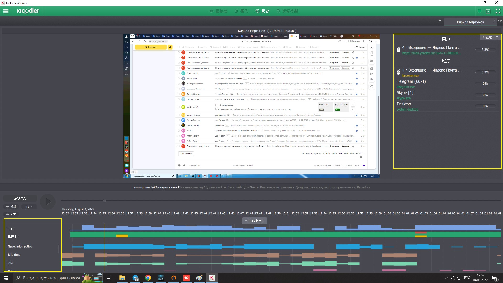
Task: Jump to 视频 video button
Action: point(11,207)
